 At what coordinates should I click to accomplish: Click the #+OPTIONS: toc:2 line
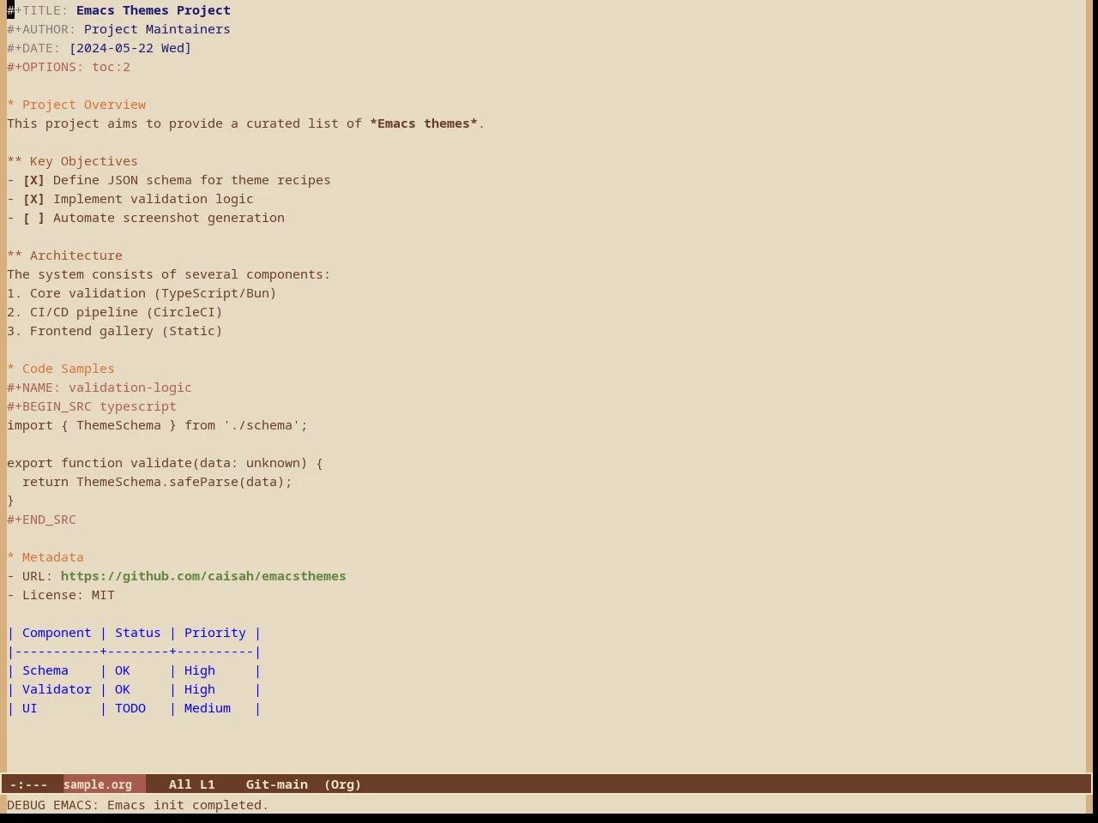69,67
